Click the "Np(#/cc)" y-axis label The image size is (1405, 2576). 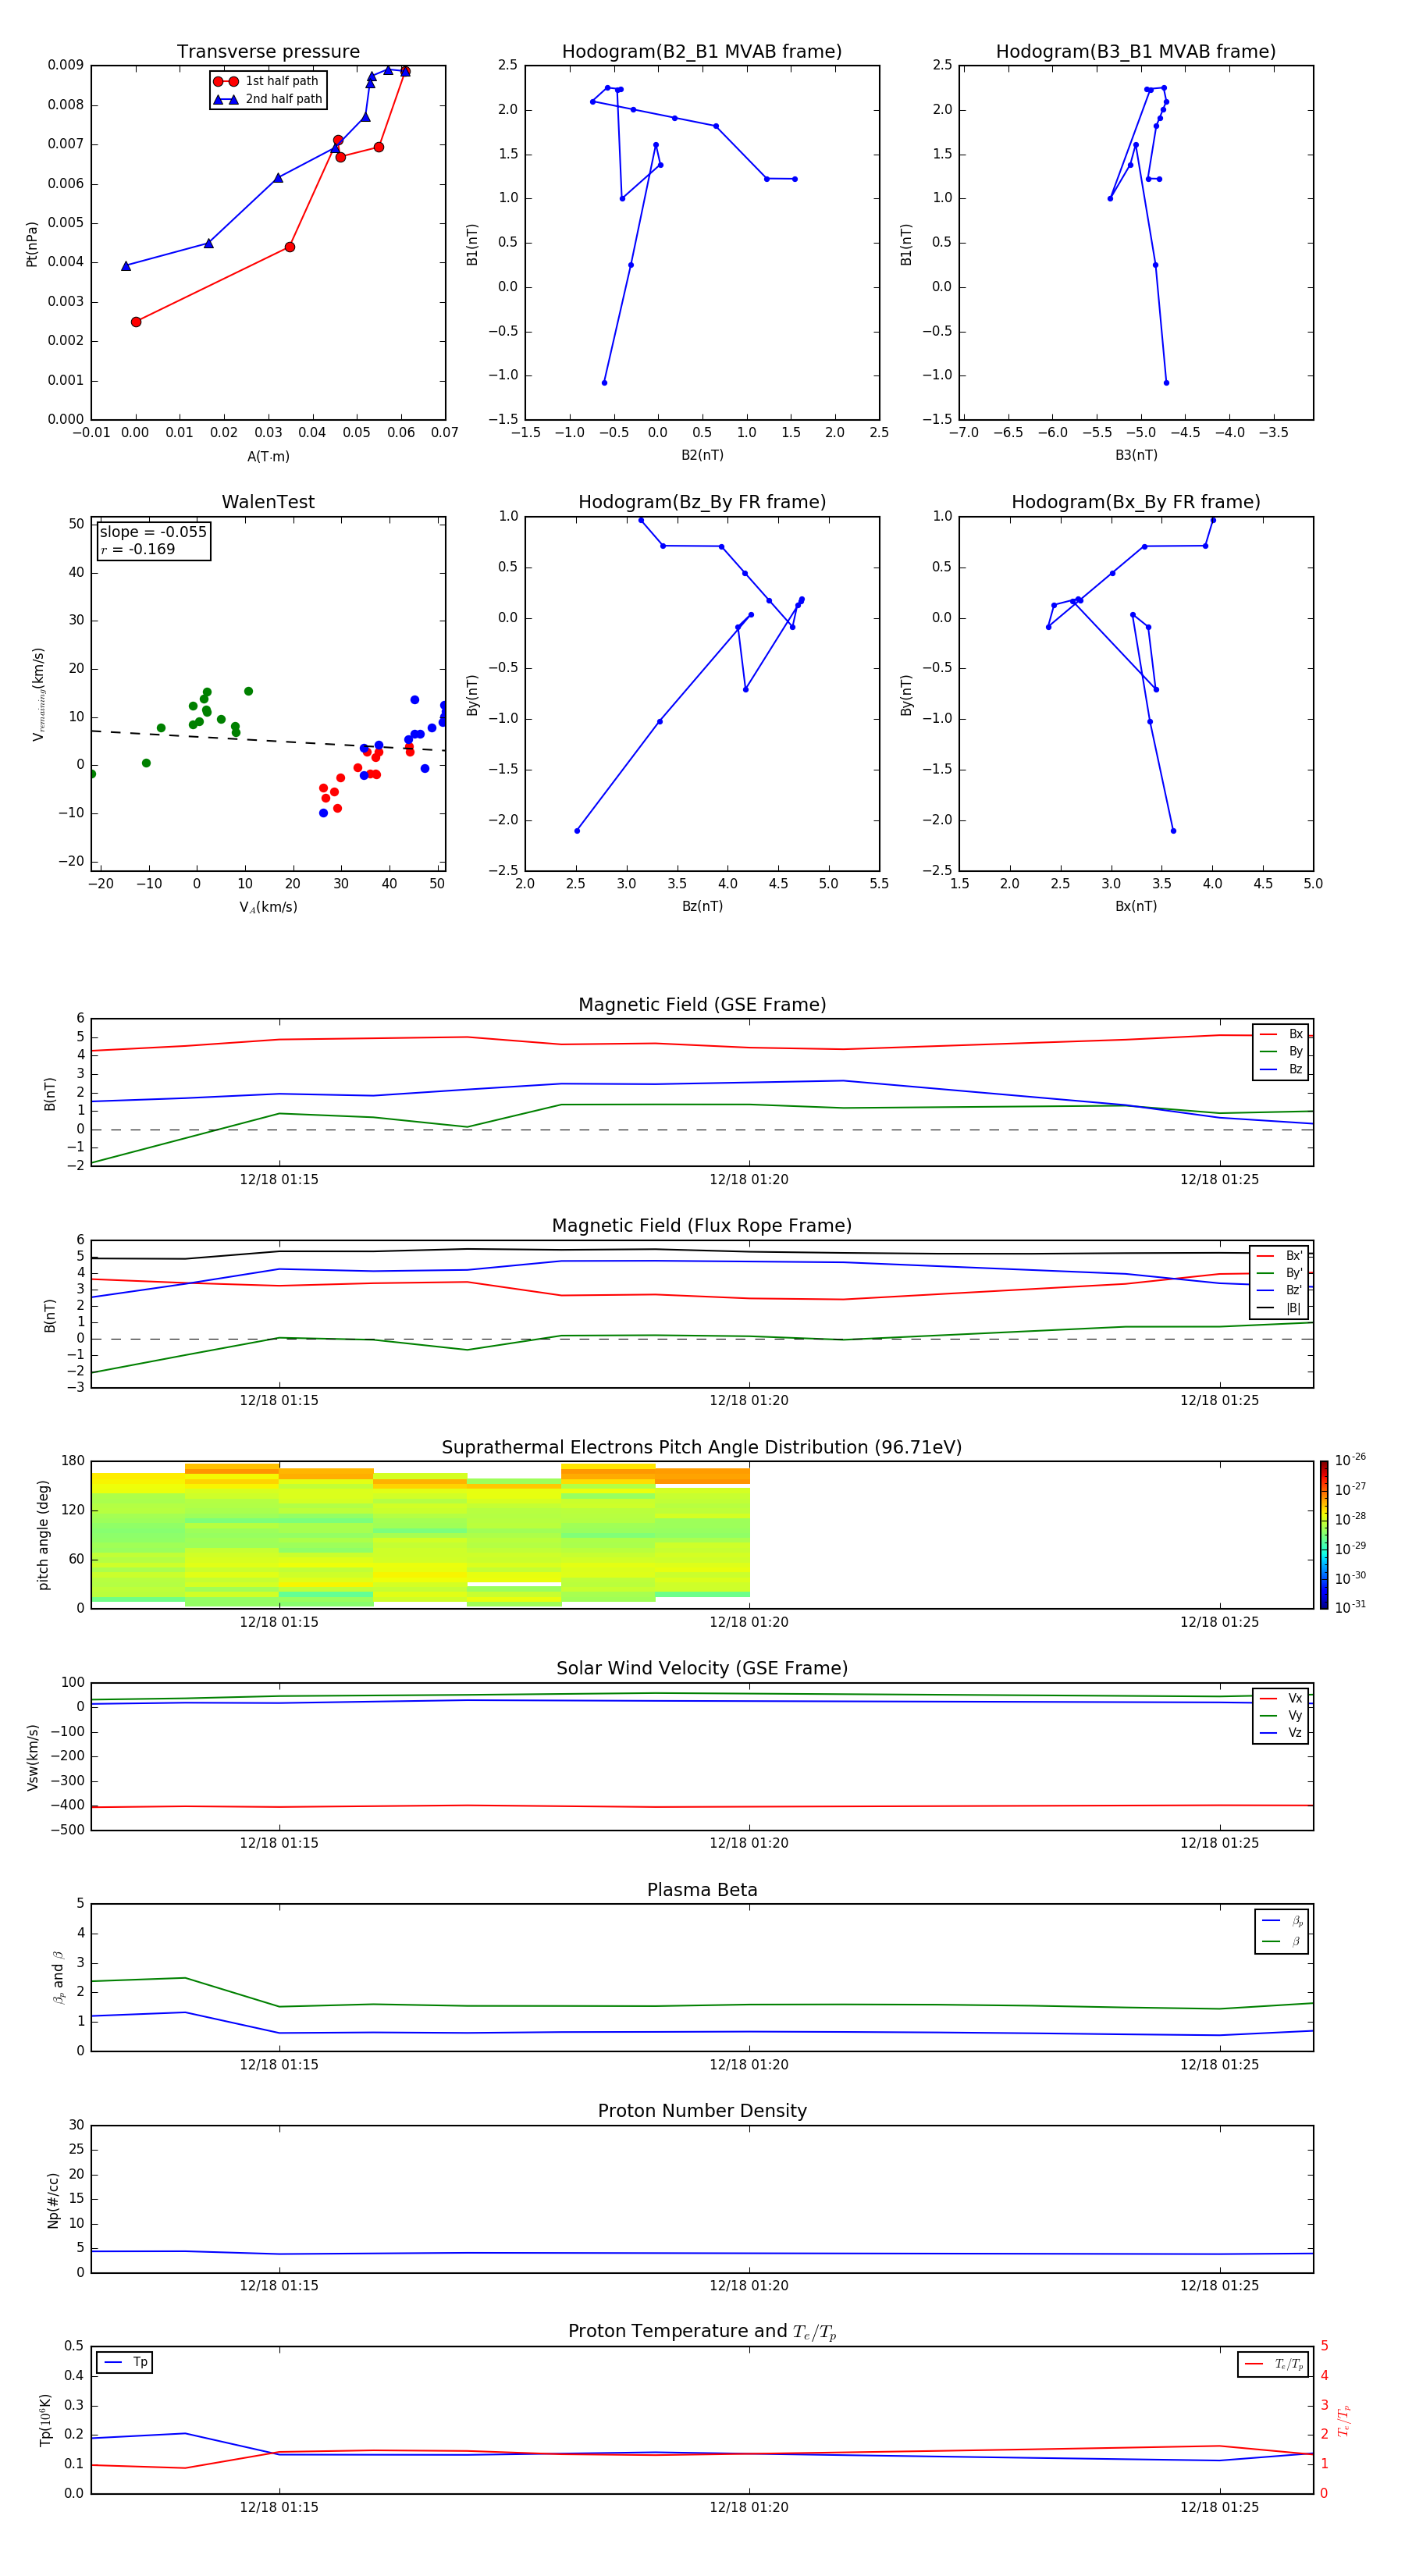(52, 2200)
